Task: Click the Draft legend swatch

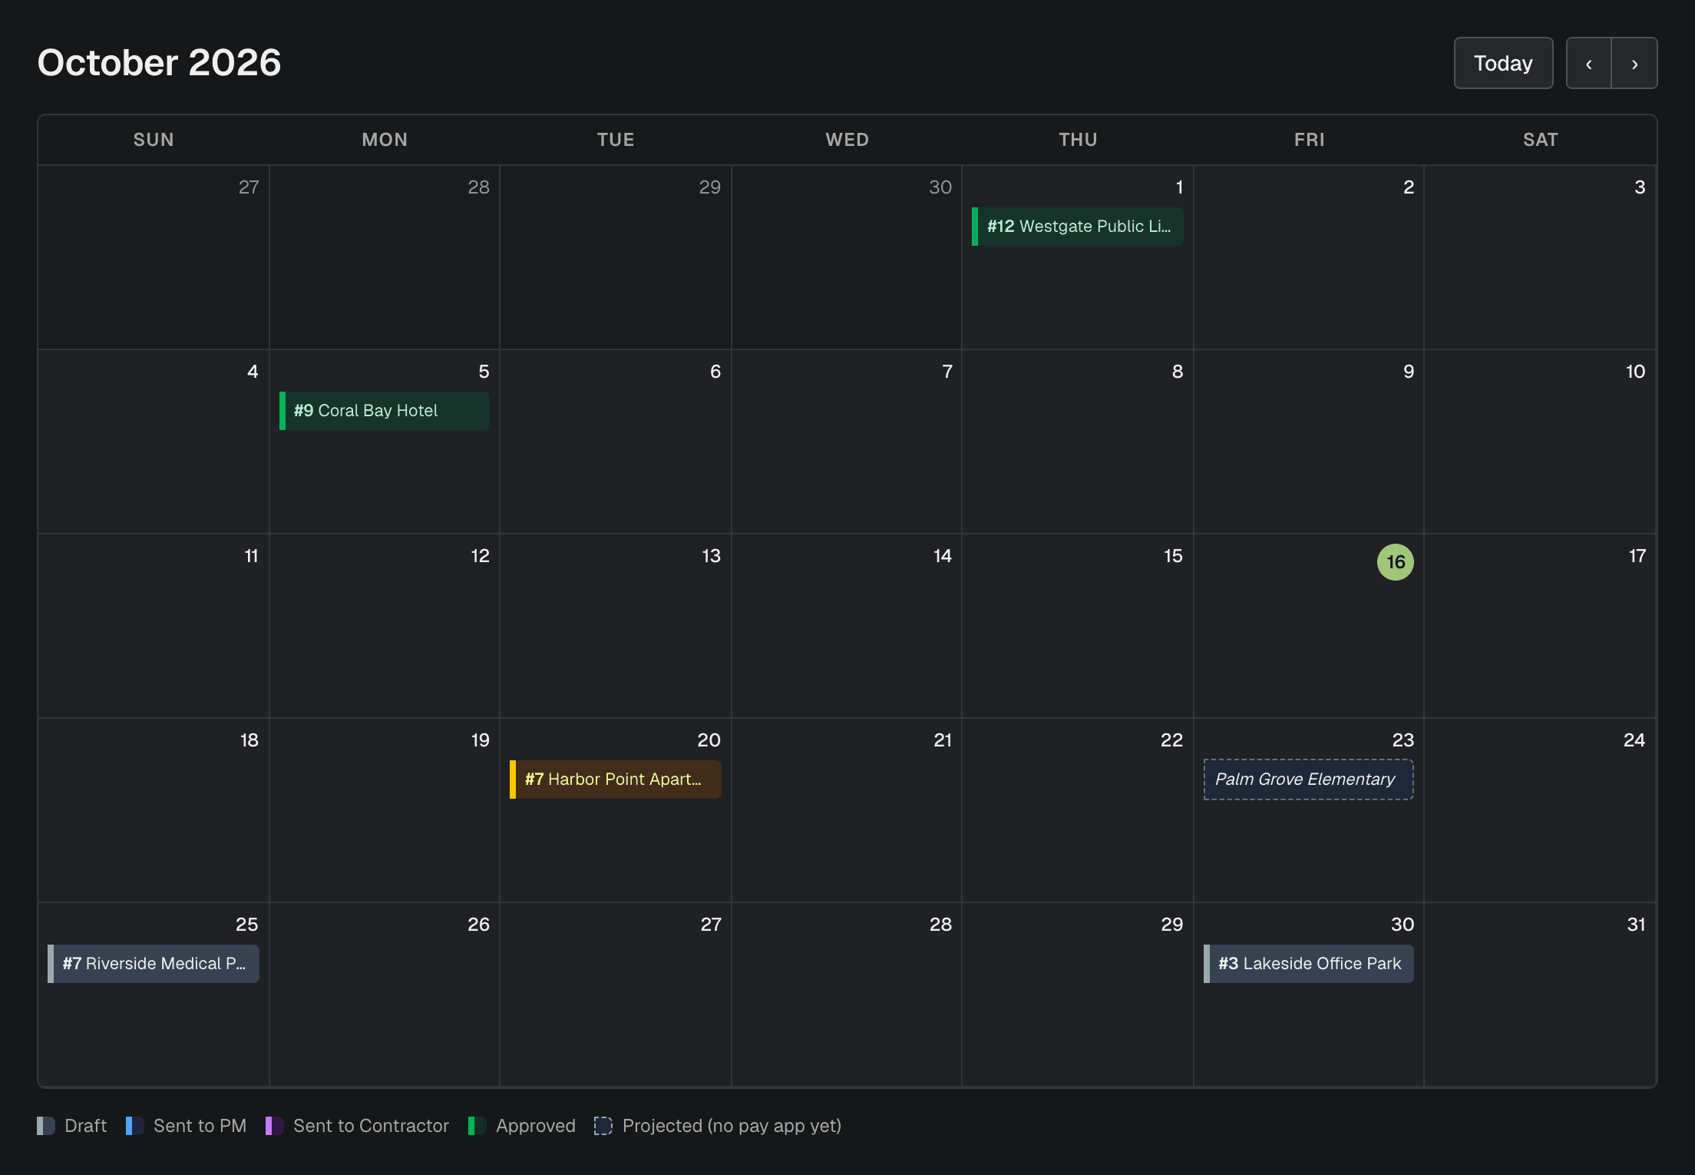Action: [x=46, y=1126]
